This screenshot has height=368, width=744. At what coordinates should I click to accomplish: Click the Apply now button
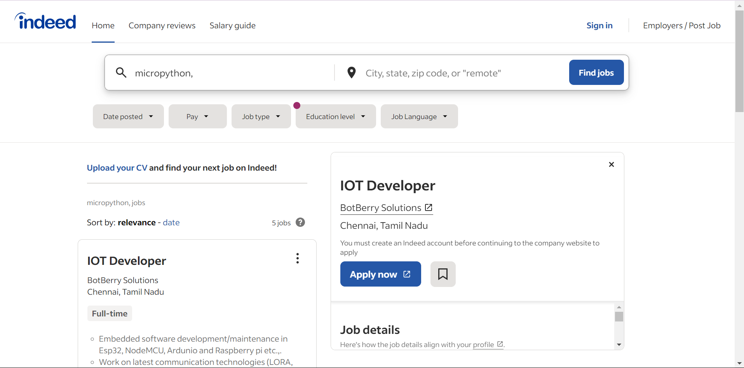click(x=380, y=274)
